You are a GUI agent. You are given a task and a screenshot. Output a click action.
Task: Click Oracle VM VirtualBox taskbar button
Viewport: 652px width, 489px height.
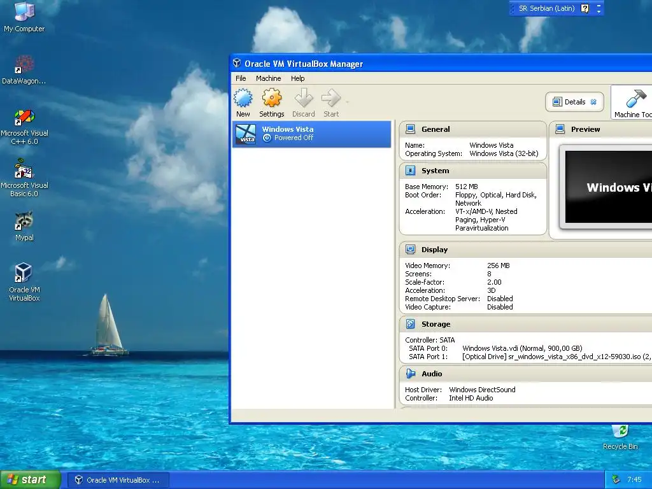point(118,480)
